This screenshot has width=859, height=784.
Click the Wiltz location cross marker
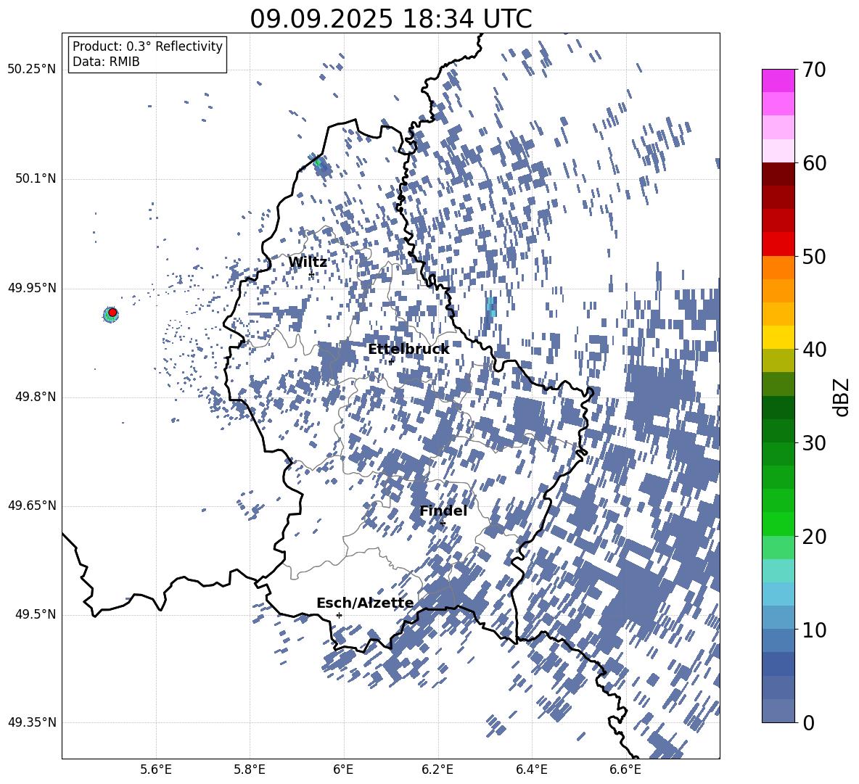pos(311,274)
